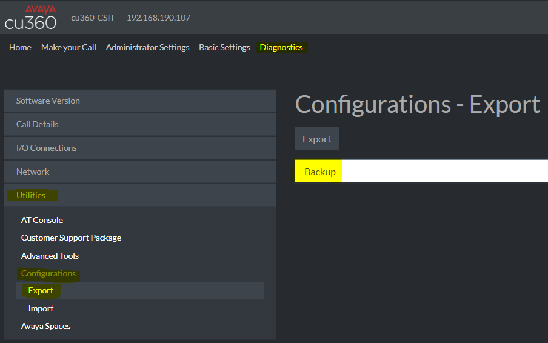Click the Backup entry field

tap(421, 171)
